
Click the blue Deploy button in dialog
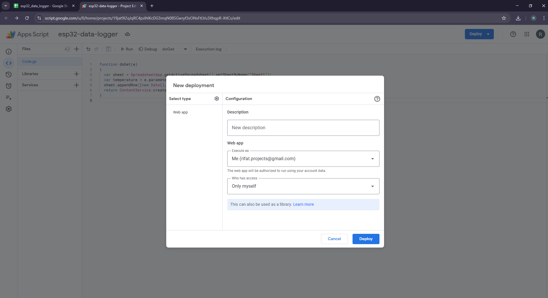(x=366, y=239)
